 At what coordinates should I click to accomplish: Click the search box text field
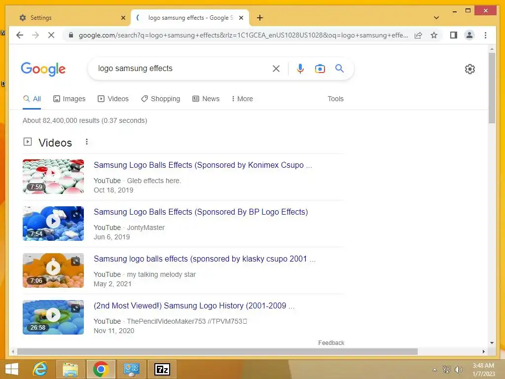click(x=183, y=68)
